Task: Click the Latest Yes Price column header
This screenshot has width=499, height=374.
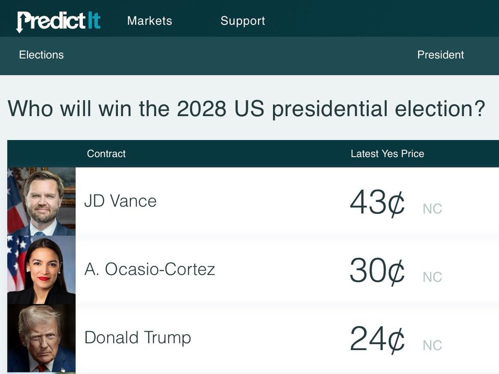Action: [387, 154]
